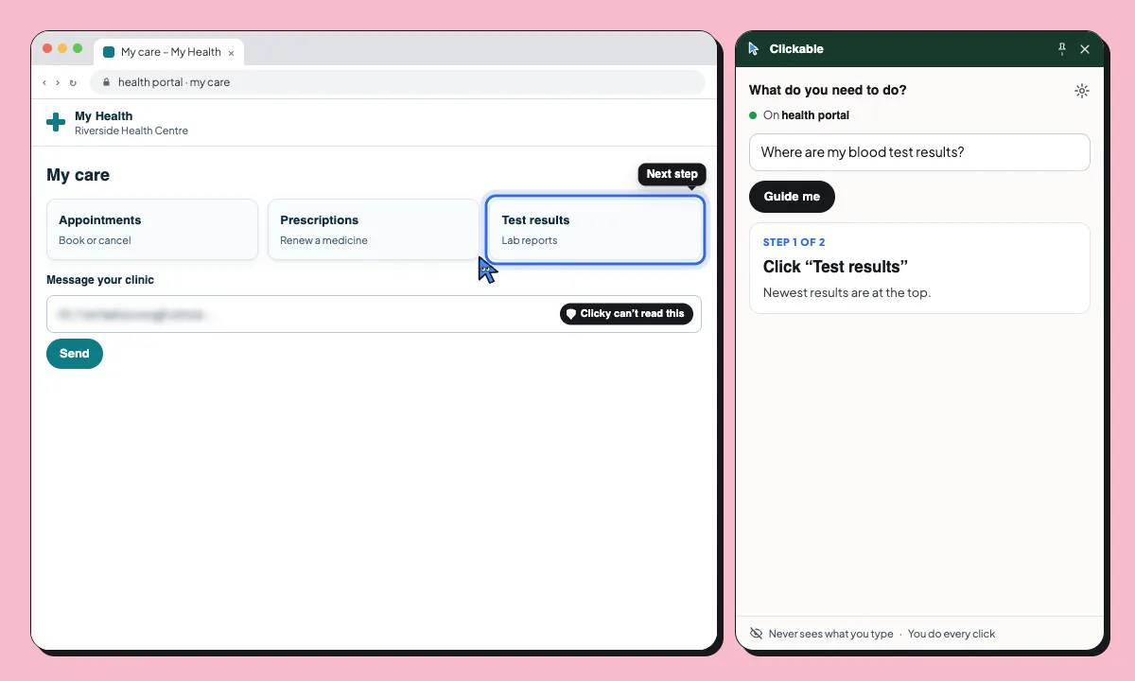This screenshot has height=681, width=1135.
Task: Click the browser address bar
Action: coord(397,82)
